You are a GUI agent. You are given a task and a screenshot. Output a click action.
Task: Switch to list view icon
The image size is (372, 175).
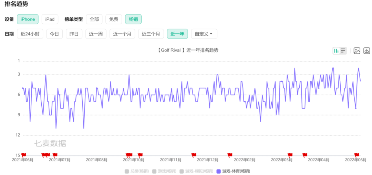click(343, 51)
